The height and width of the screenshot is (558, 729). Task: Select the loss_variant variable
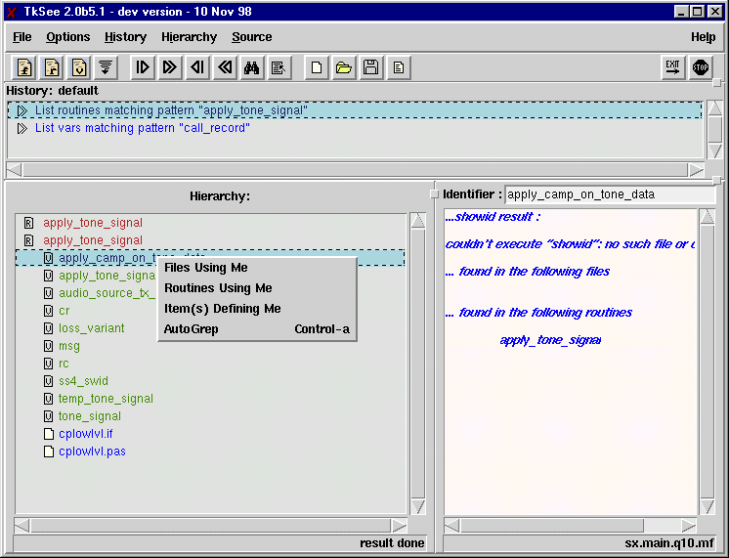point(91,328)
